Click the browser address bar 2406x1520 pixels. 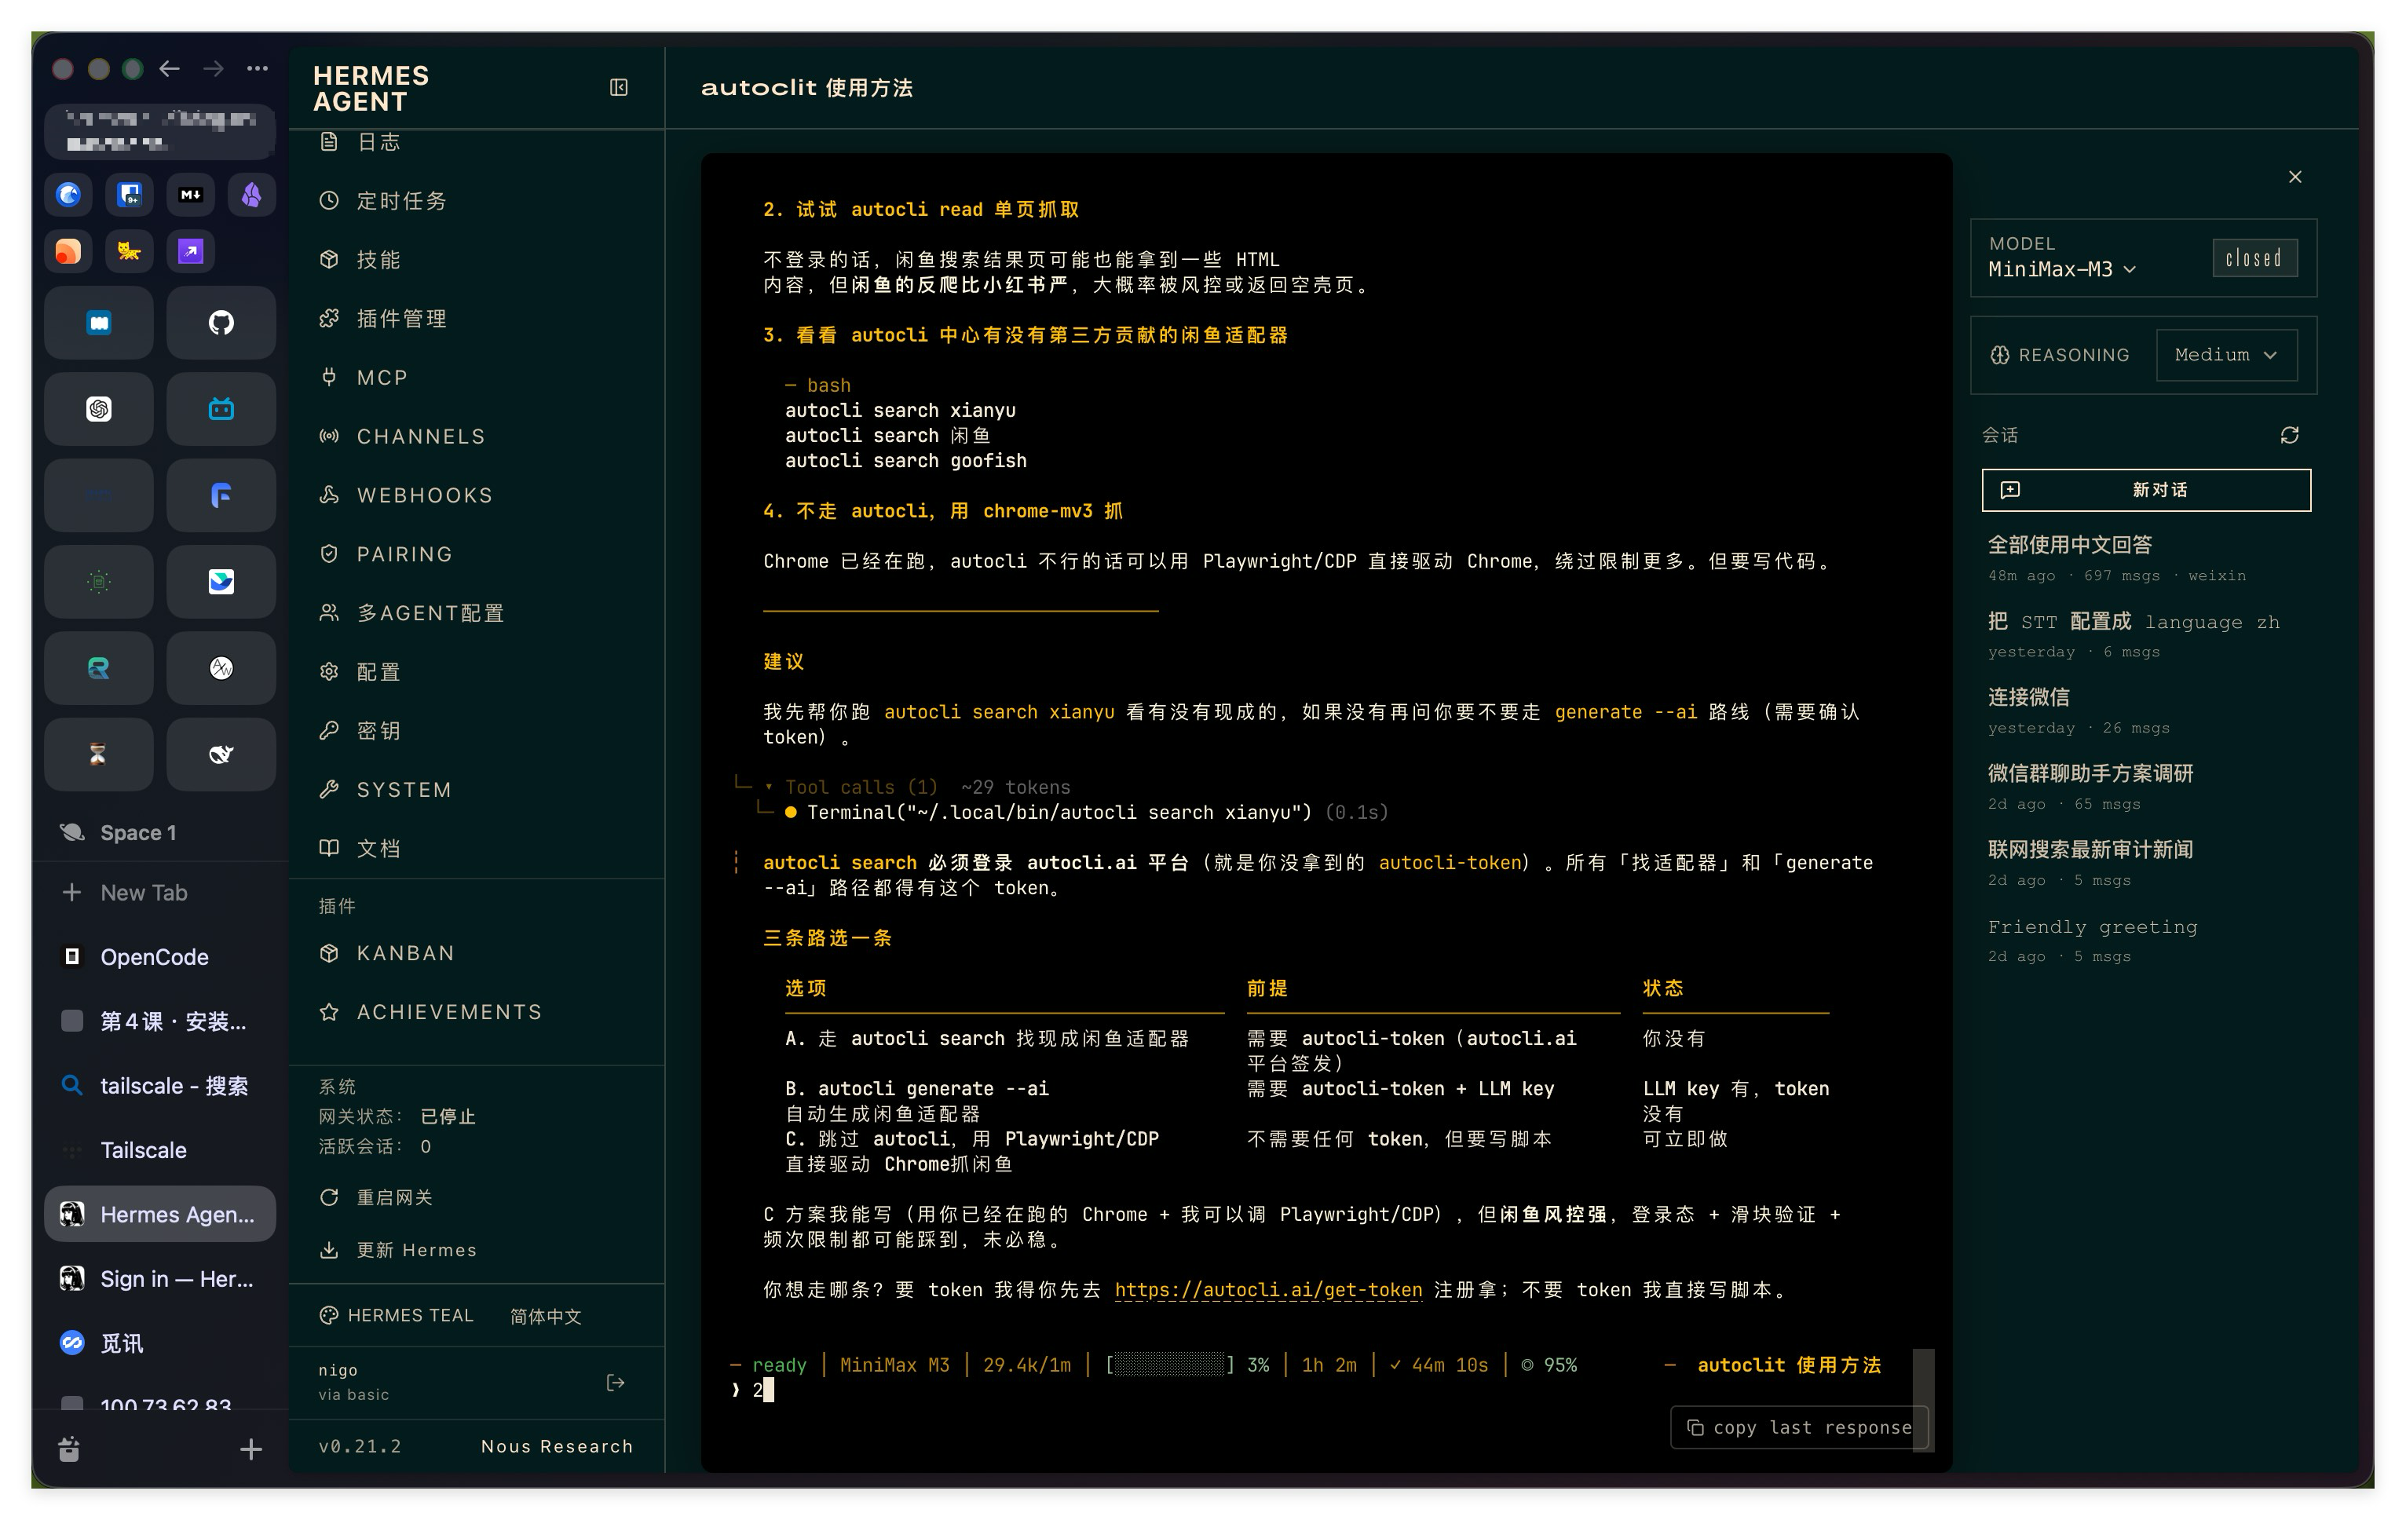point(160,131)
